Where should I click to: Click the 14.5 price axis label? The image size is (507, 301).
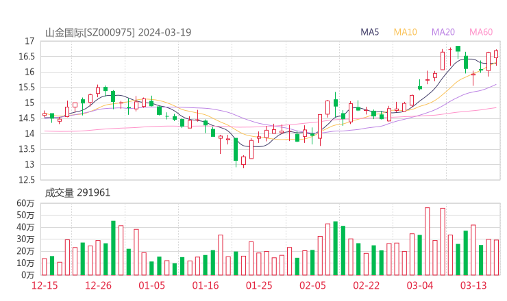tap(27, 118)
